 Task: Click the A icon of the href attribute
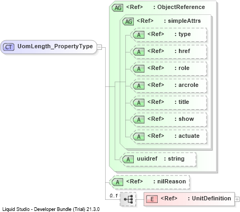coord(139,52)
